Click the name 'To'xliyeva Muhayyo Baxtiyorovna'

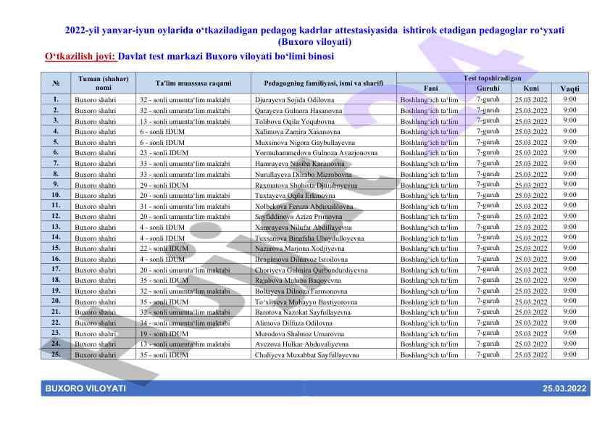point(306,302)
